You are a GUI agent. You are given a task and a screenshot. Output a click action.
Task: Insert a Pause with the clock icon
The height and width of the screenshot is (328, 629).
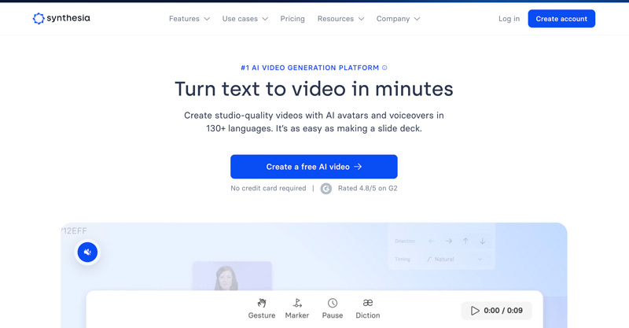click(333, 308)
